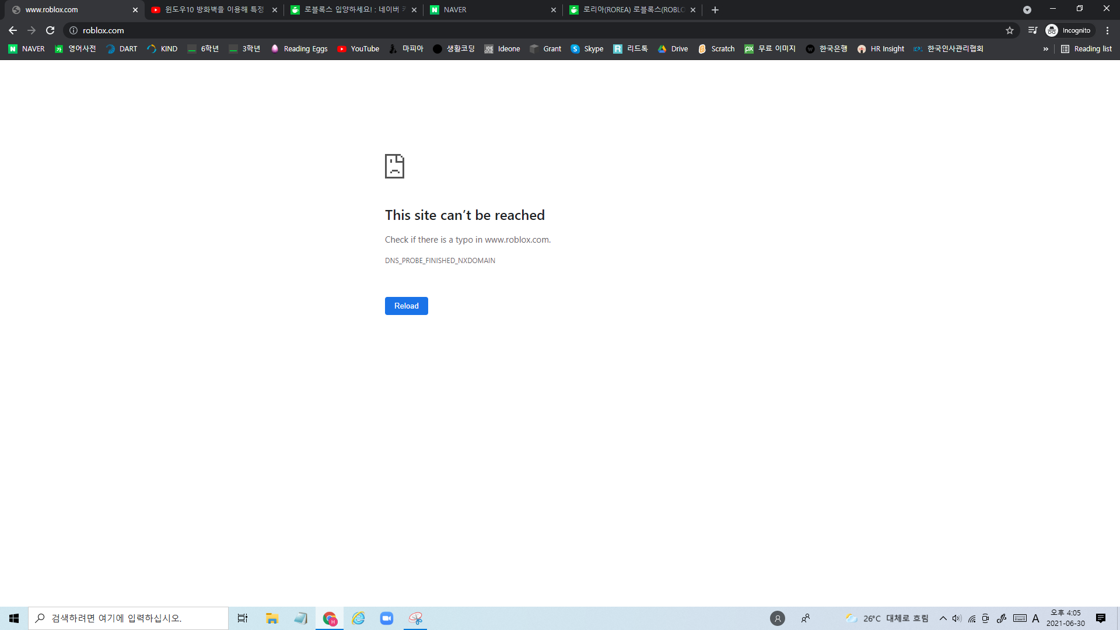Screen dimensions: 1120x630
Task: Click the page refresh icon
Action: point(50,30)
